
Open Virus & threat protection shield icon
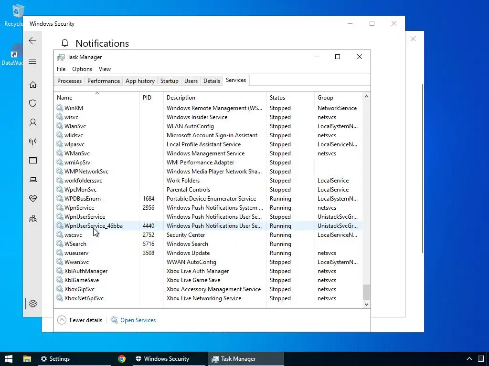click(33, 103)
